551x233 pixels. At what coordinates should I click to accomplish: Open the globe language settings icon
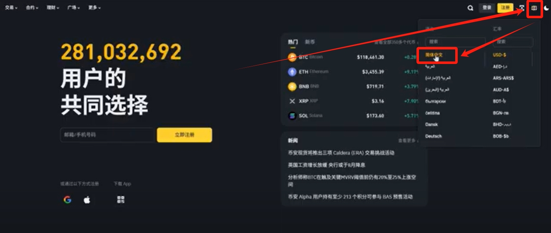point(534,8)
